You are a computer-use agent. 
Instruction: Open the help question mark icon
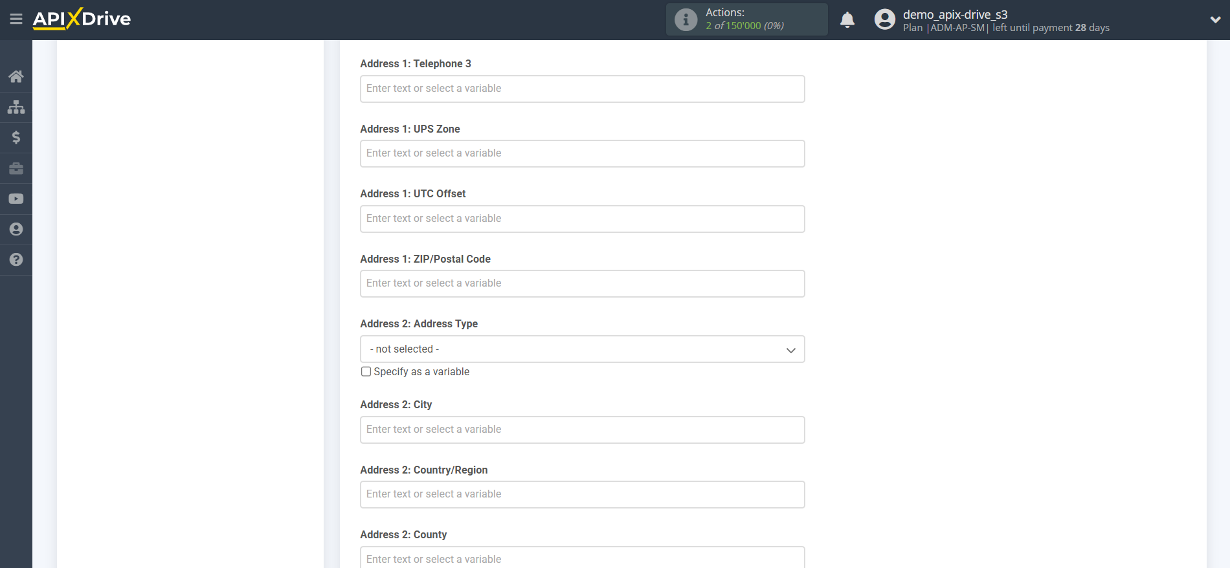16,259
